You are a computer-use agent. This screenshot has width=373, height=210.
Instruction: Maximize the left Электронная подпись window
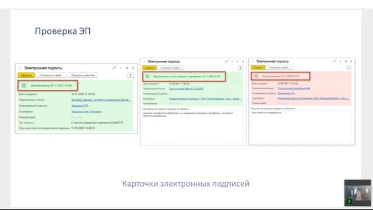point(127,68)
